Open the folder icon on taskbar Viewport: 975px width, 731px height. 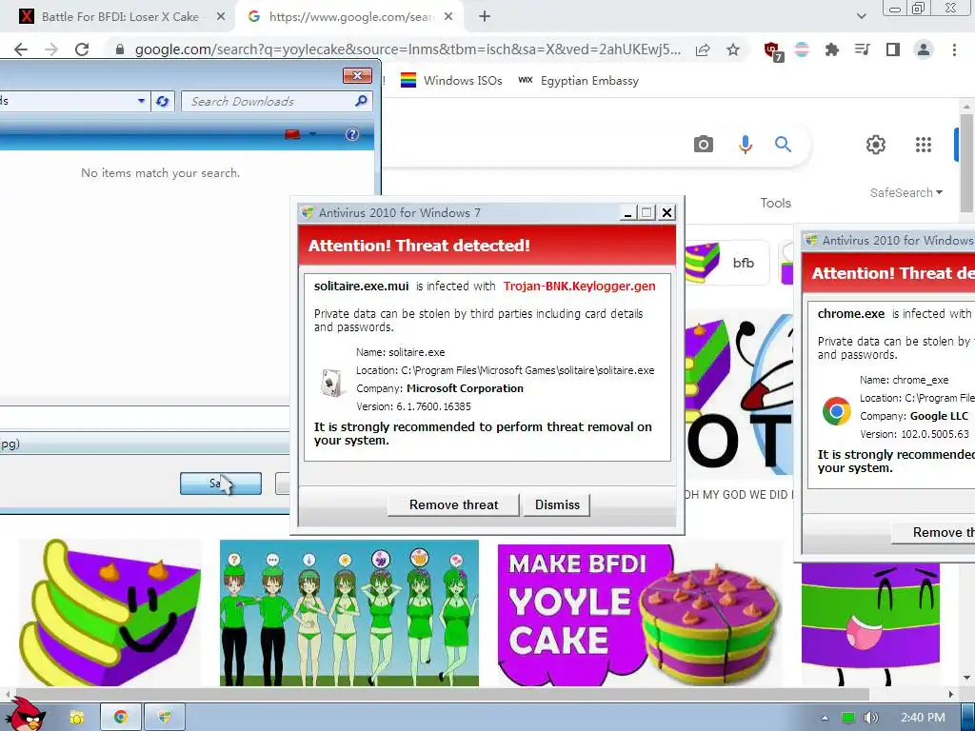pos(76,718)
